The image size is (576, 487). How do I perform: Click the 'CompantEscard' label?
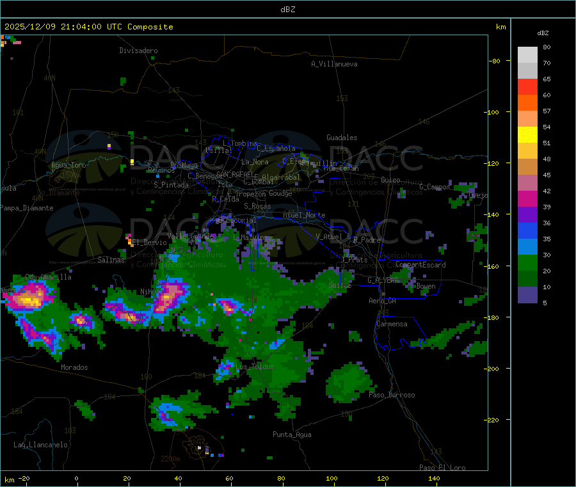coord(420,264)
